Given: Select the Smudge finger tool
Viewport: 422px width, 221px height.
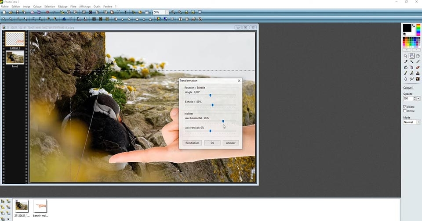Looking at the screenshot, I should [412, 78].
